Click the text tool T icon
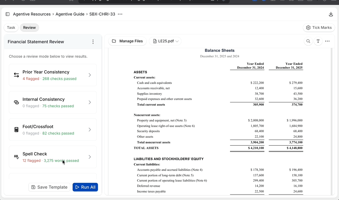Viewport: 339px width, 200px height. click(x=318, y=41)
